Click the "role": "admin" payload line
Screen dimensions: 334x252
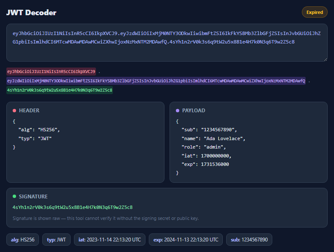tap(204, 147)
